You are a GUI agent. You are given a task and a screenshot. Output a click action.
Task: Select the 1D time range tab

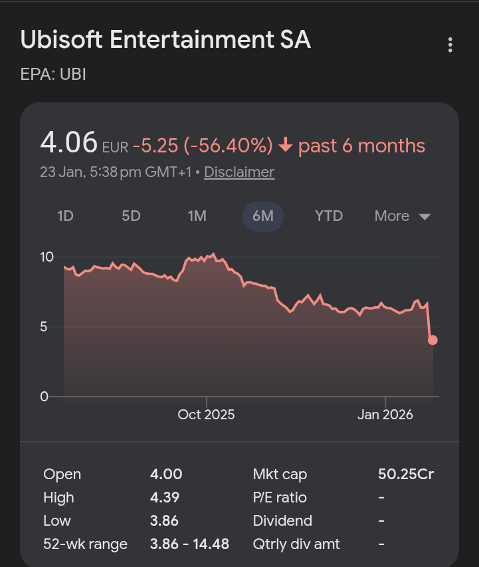65,216
